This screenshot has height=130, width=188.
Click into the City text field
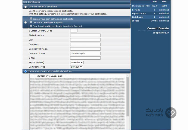[85, 40]
